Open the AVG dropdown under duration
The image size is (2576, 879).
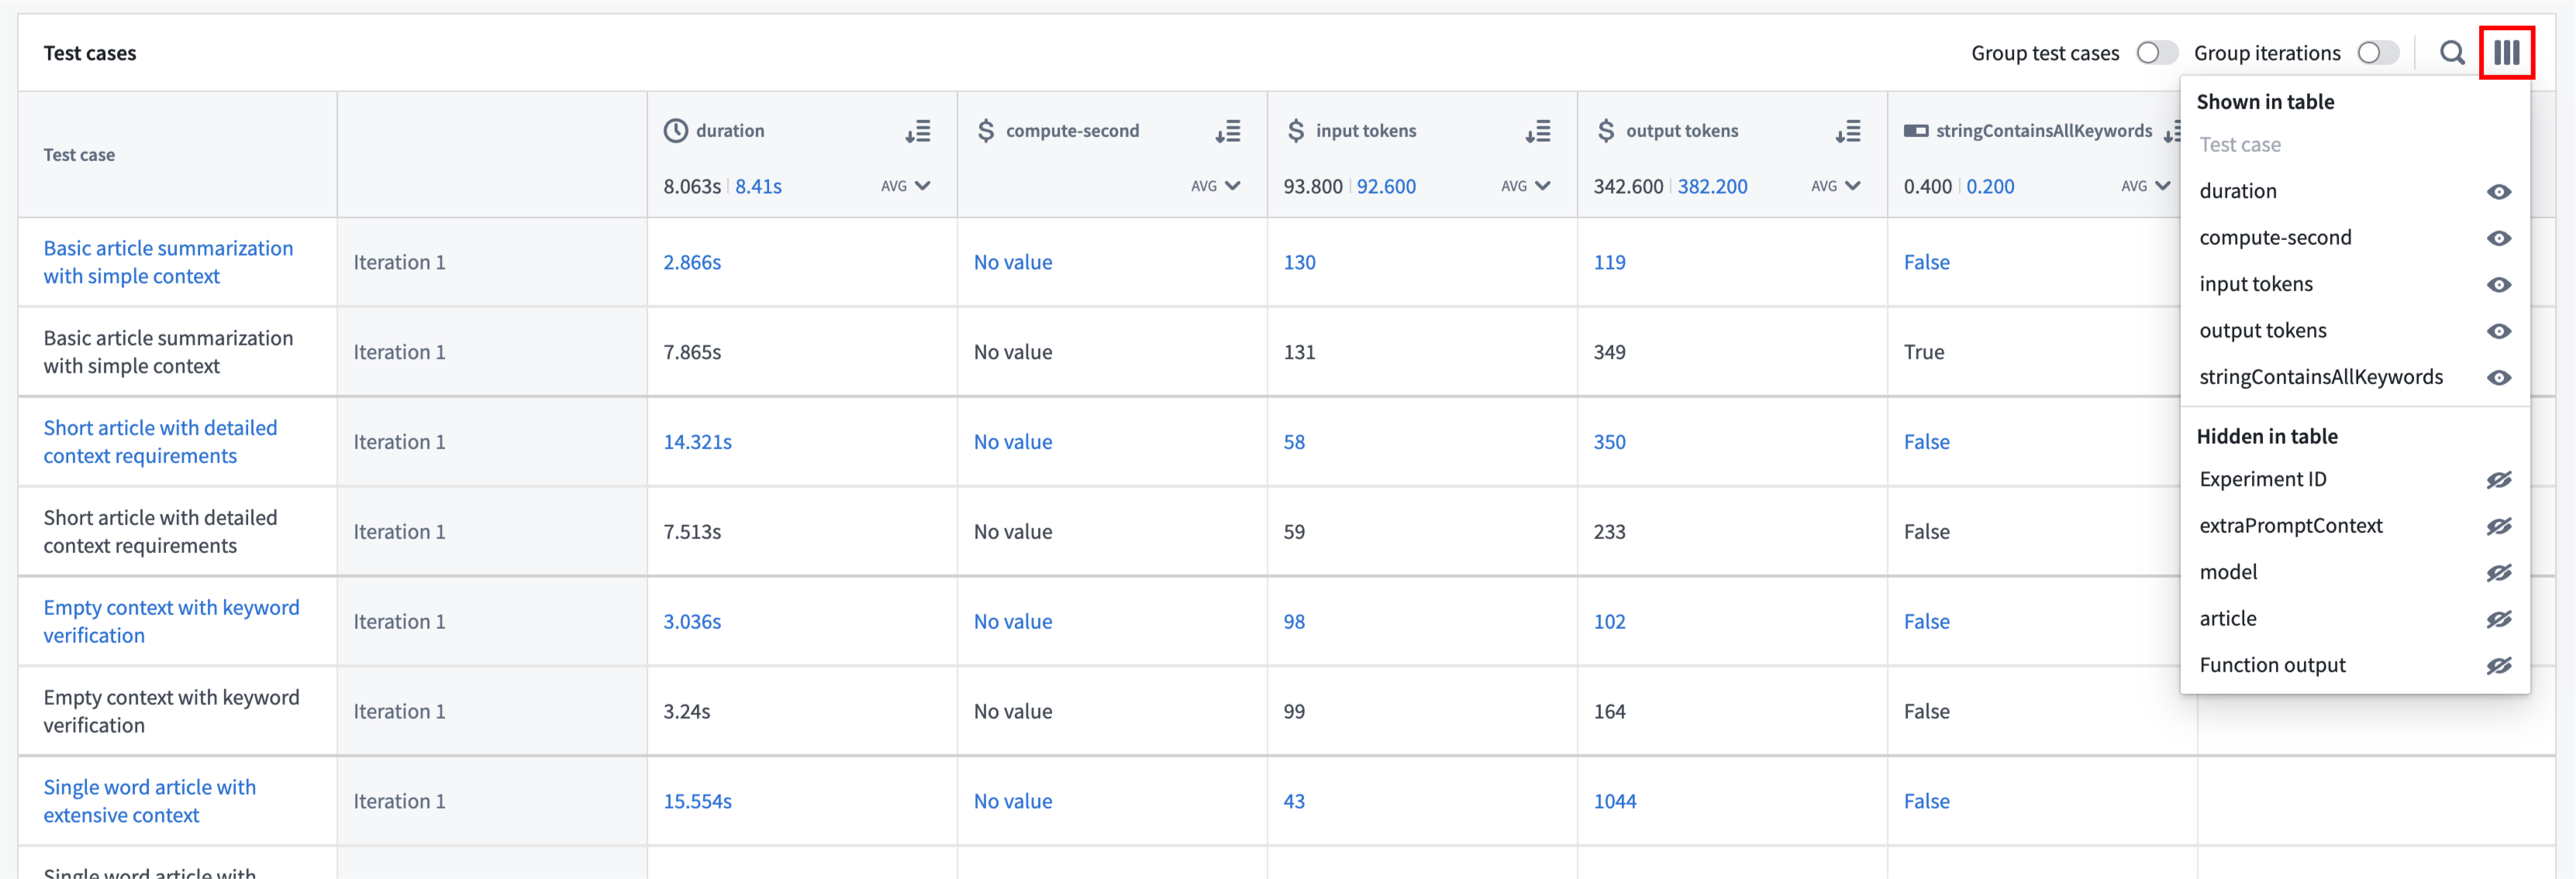906,186
